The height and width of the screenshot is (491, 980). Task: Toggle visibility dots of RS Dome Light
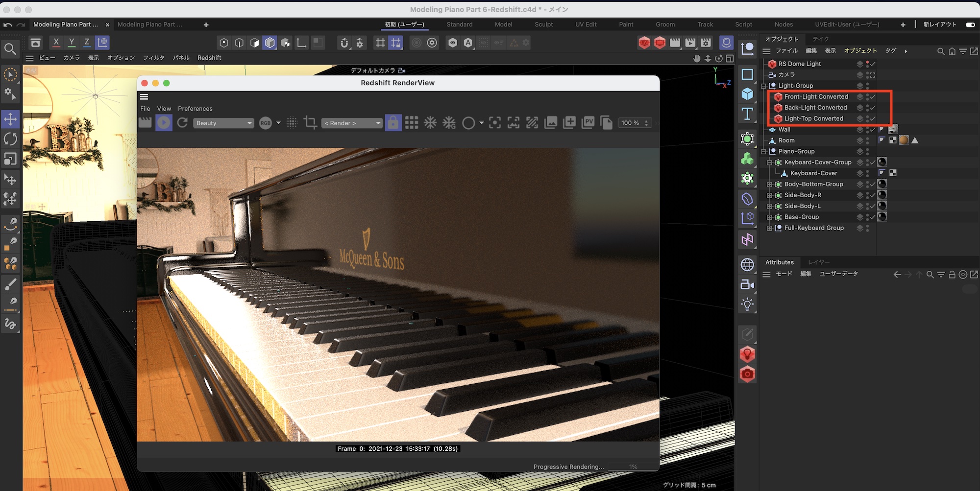(867, 64)
